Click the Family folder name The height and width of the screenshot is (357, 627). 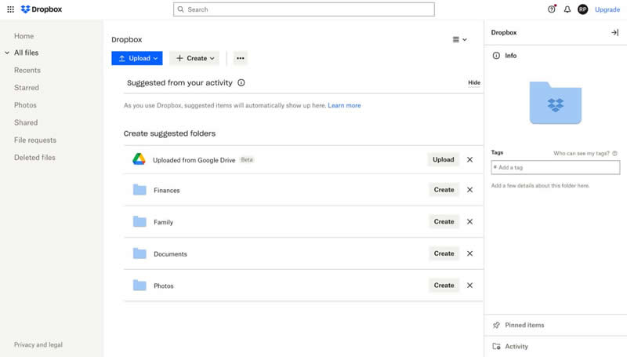click(164, 222)
